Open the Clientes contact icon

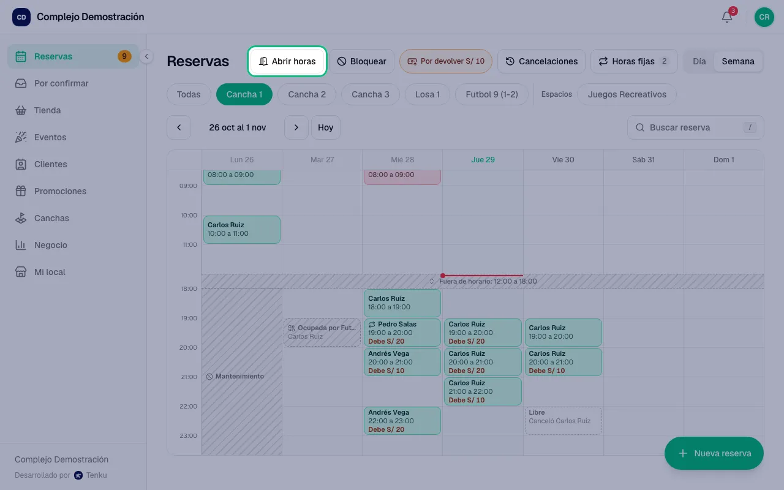tap(21, 164)
